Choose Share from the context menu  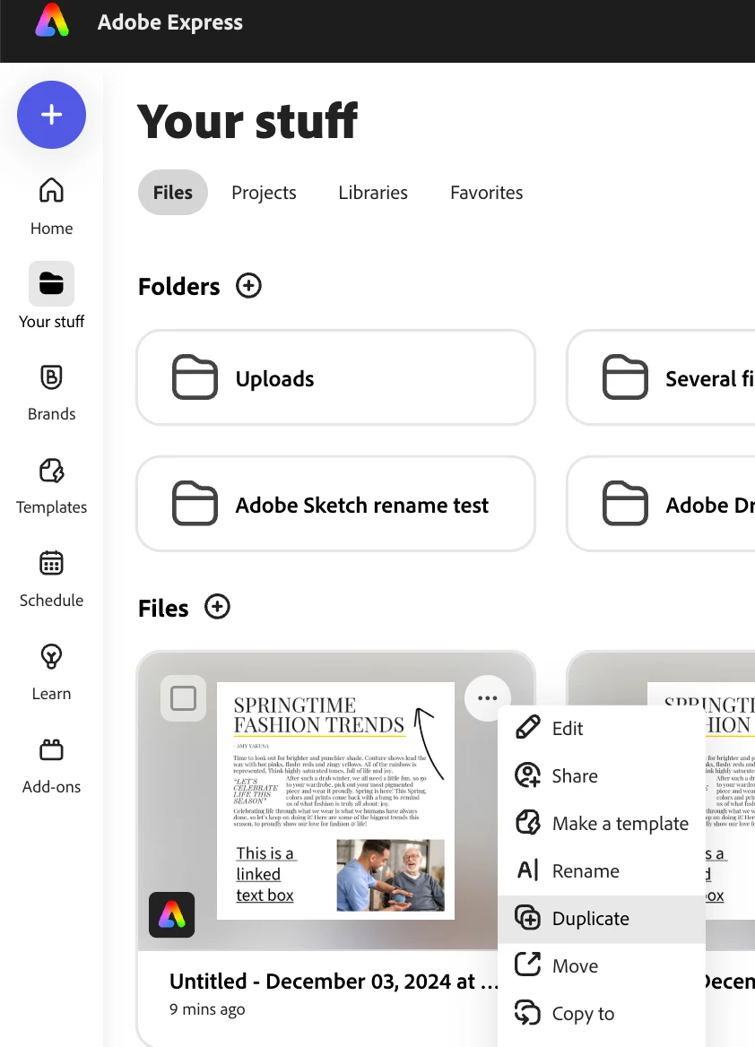[602, 776]
